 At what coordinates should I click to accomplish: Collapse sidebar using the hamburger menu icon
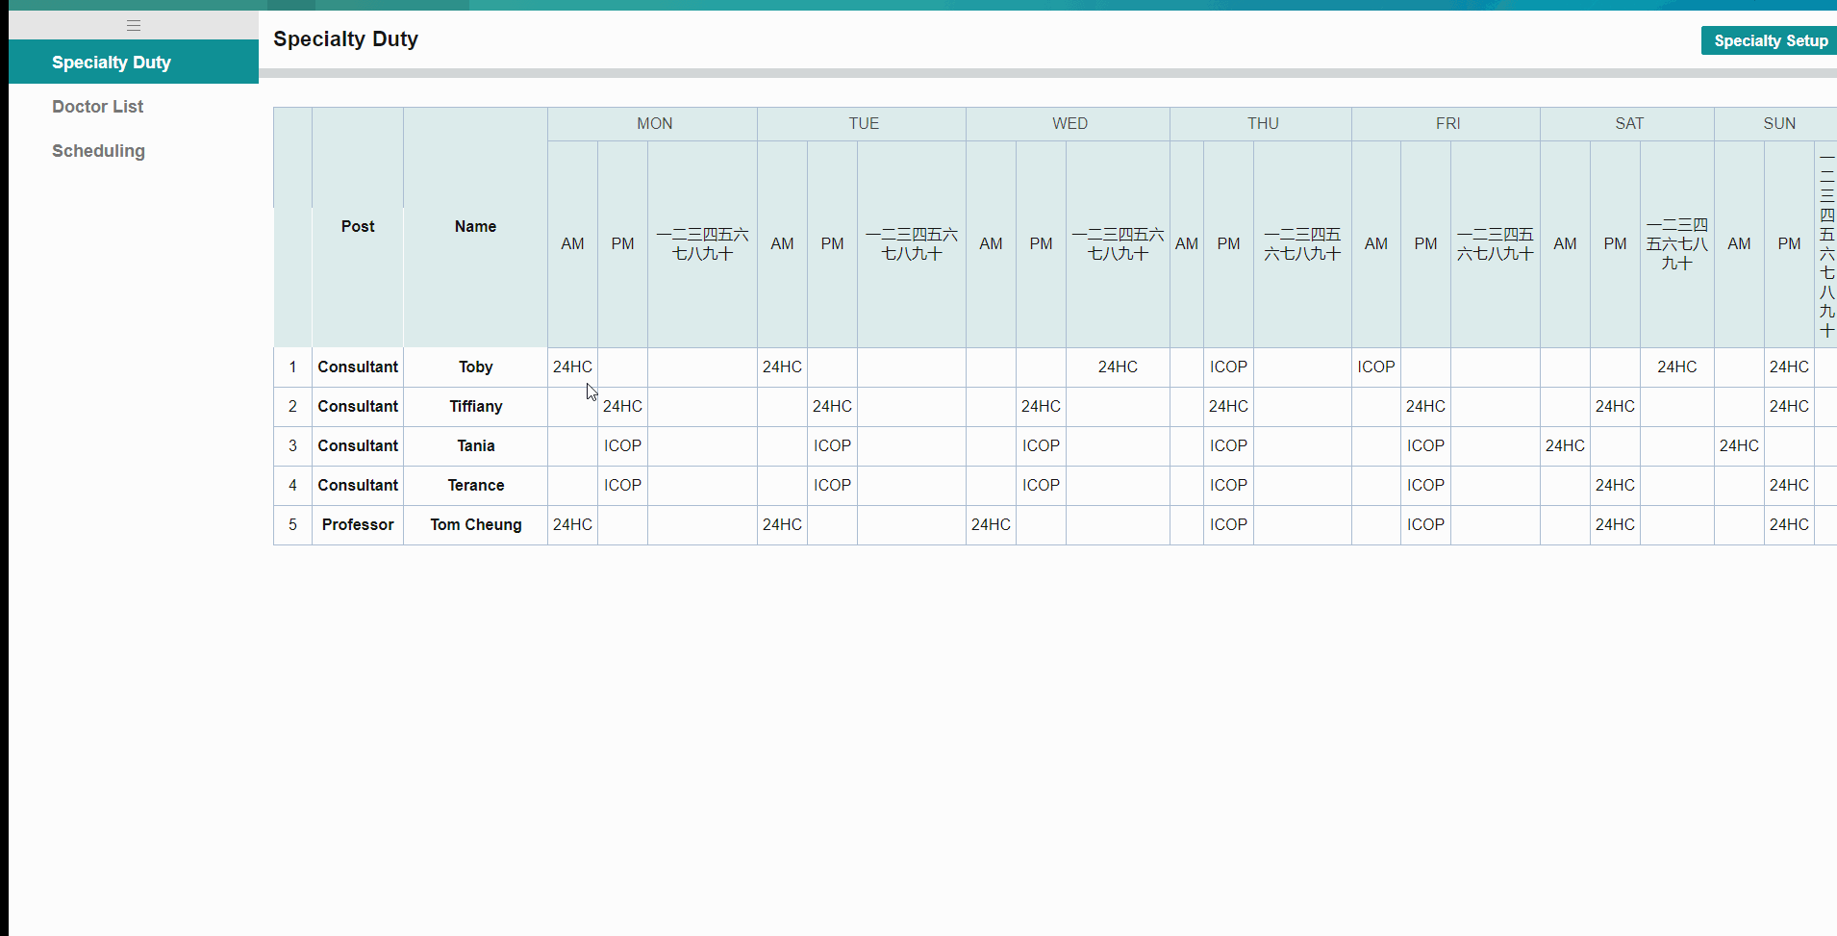(x=134, y=26)
